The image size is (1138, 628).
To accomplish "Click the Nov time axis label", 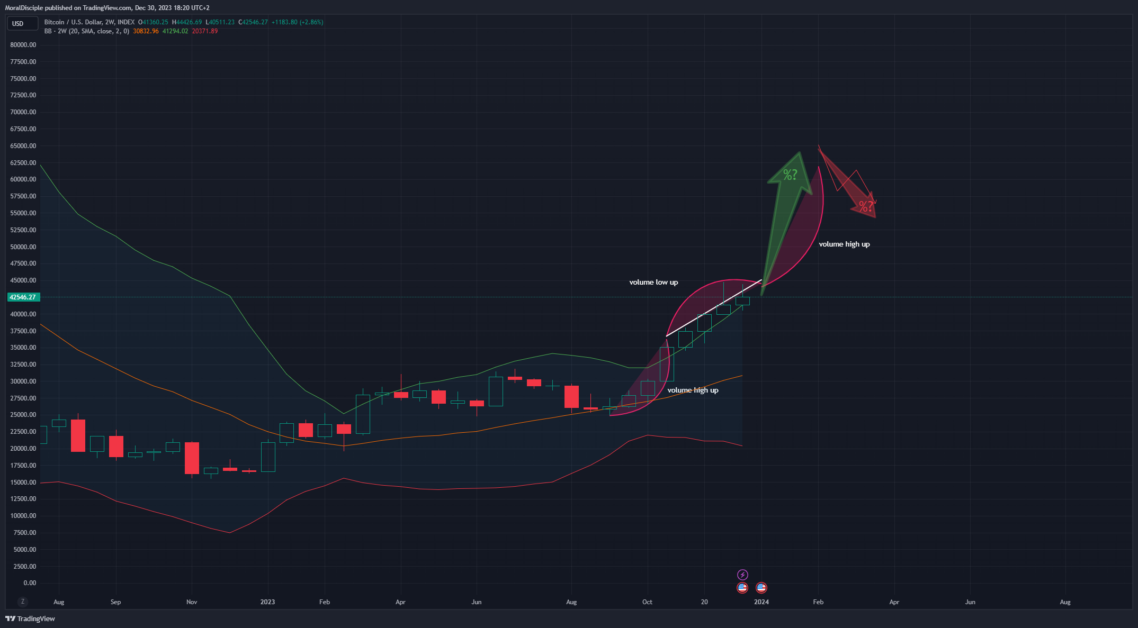I will (192, 602).
